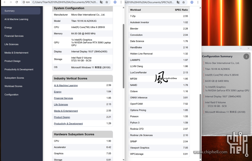Click the Accelerator score 6.42

[x=109, y=147]
